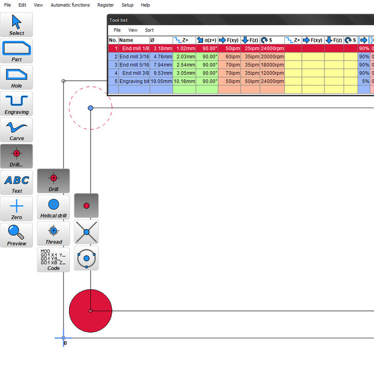374x381 pixels.
Task: Select the End mill 1/8 row
Action: click(x=134, y=48)
